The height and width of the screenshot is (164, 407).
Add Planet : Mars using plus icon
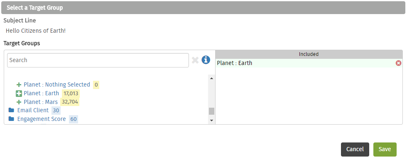(19, 102)
